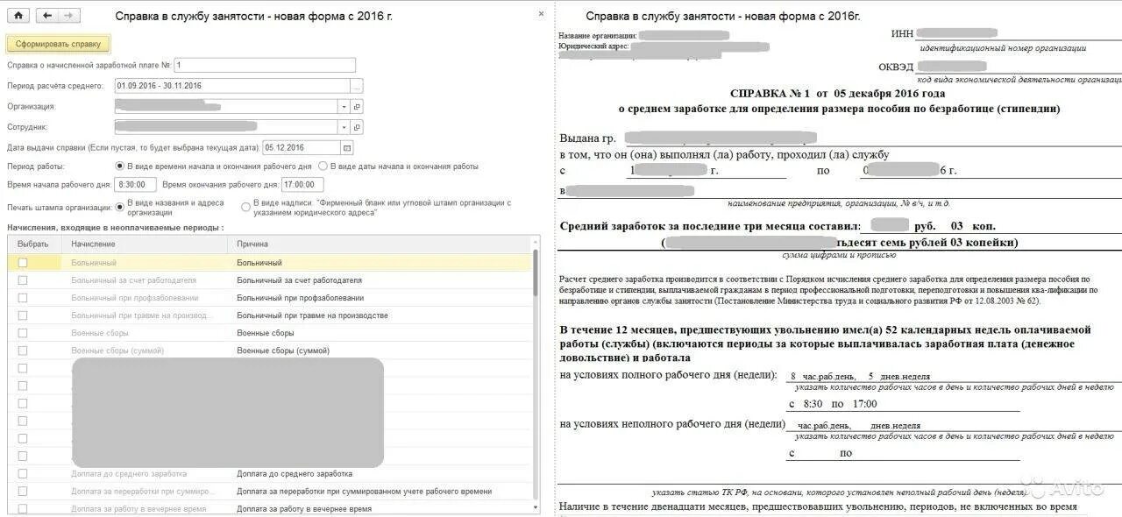Viewport: 1122px width, 517px height.
Task: Click the open-item icon beside Сотрудник field
Action: point(358,127)
